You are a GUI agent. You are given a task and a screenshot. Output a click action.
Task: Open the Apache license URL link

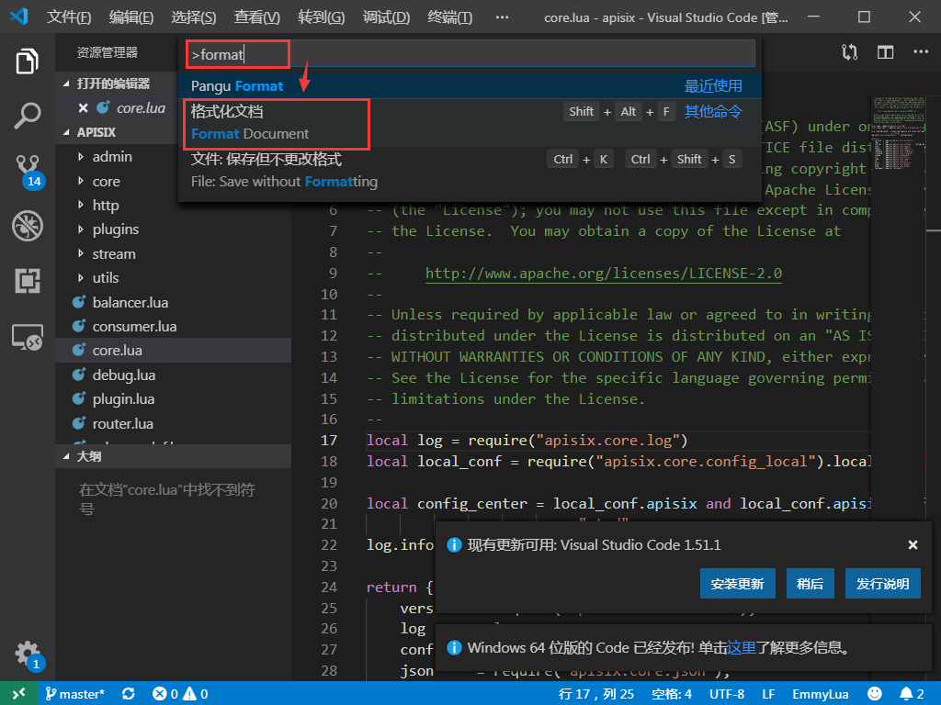tap(603, 274)
